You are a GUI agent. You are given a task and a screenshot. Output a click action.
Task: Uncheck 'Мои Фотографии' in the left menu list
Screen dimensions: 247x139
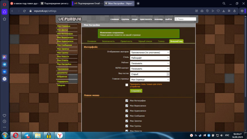[127, 101]
